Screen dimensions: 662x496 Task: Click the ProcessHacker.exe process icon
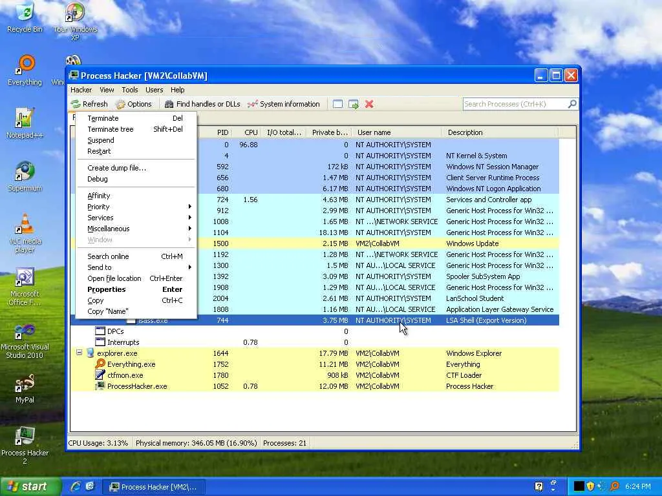(x=100, y=386)
